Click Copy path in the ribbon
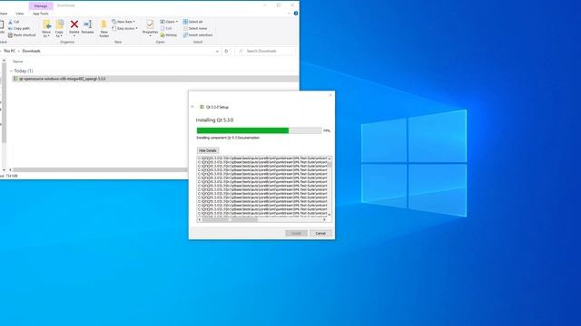This screenshot has width=581, height=326. tap(19, 28)
